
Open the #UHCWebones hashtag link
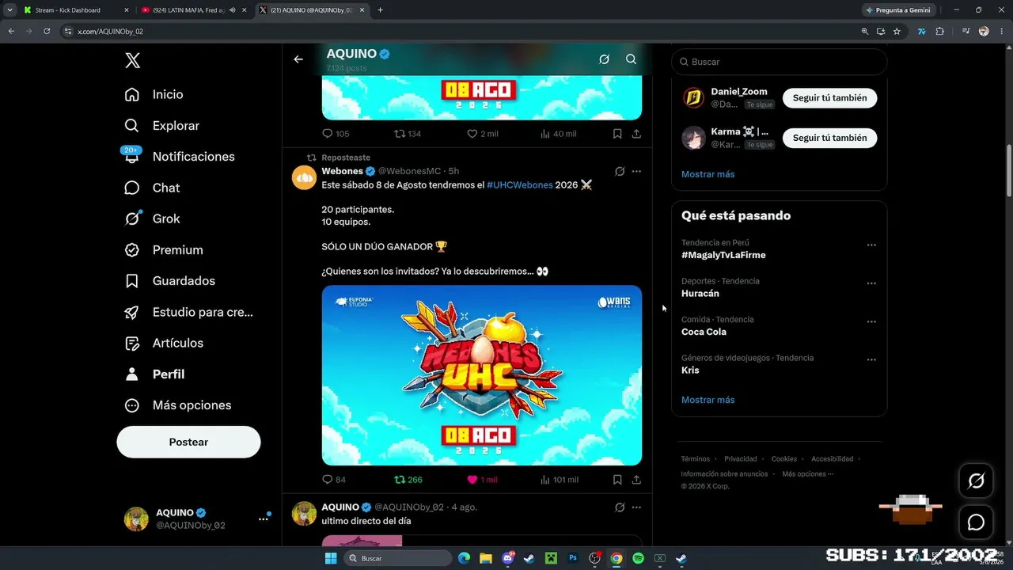point(519,185)
